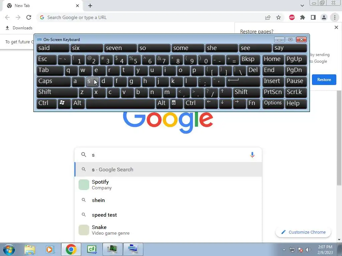
Task: Toggle the left Alt key
Action: pos(78,103)
